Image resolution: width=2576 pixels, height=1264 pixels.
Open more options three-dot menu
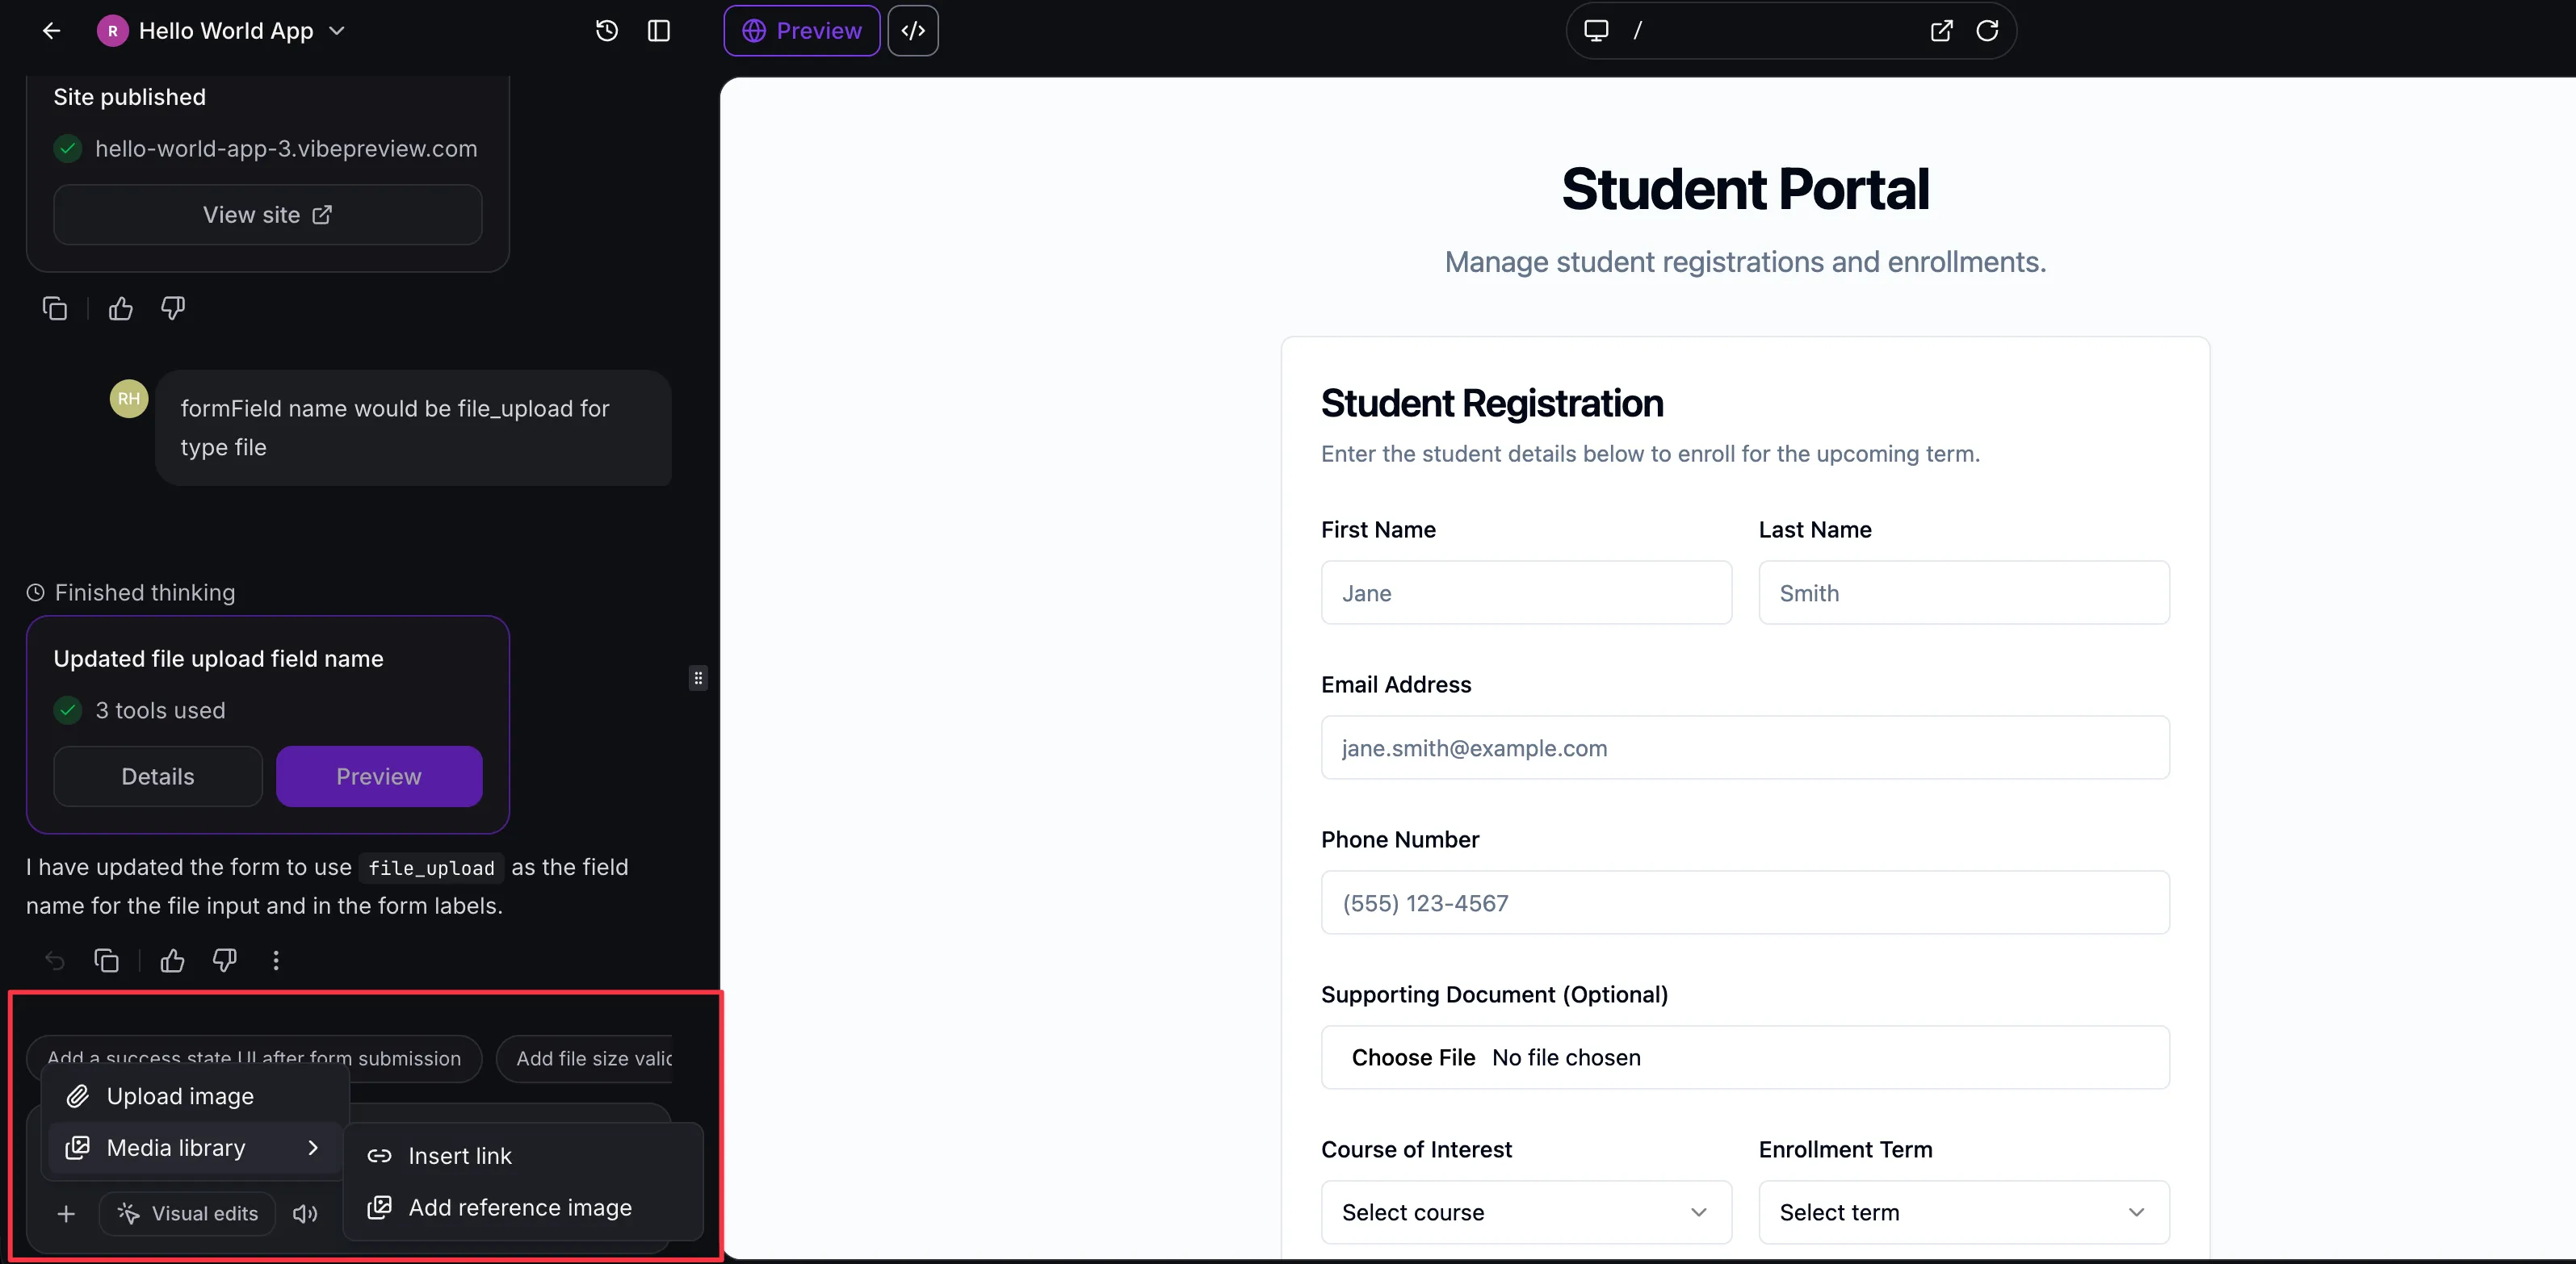point(276,961)
